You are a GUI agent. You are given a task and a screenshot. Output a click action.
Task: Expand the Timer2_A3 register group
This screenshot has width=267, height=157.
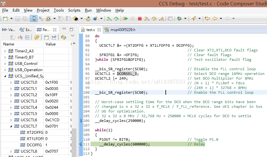coord(5,51)
